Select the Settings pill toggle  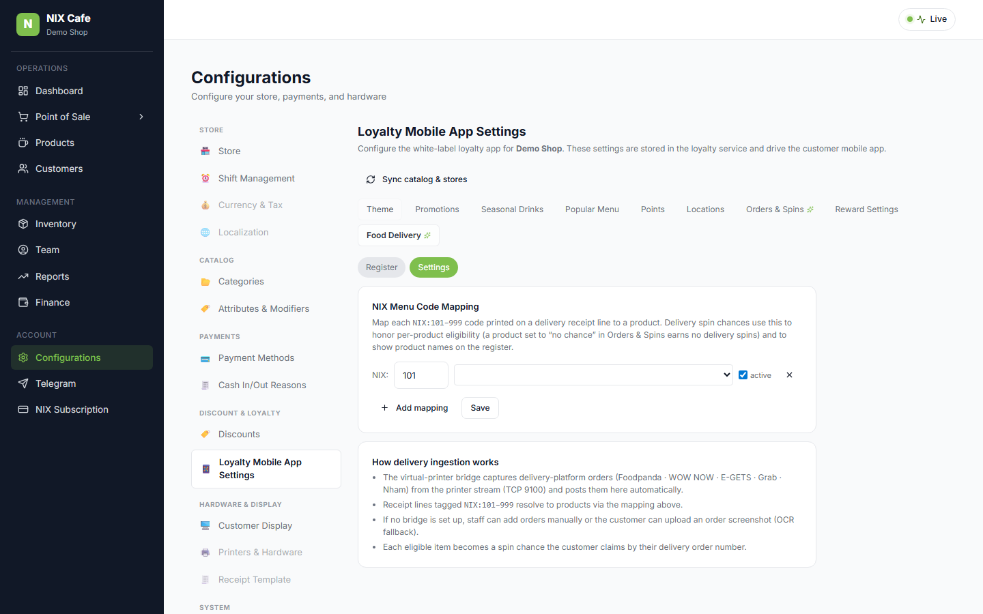pos(433,267)
